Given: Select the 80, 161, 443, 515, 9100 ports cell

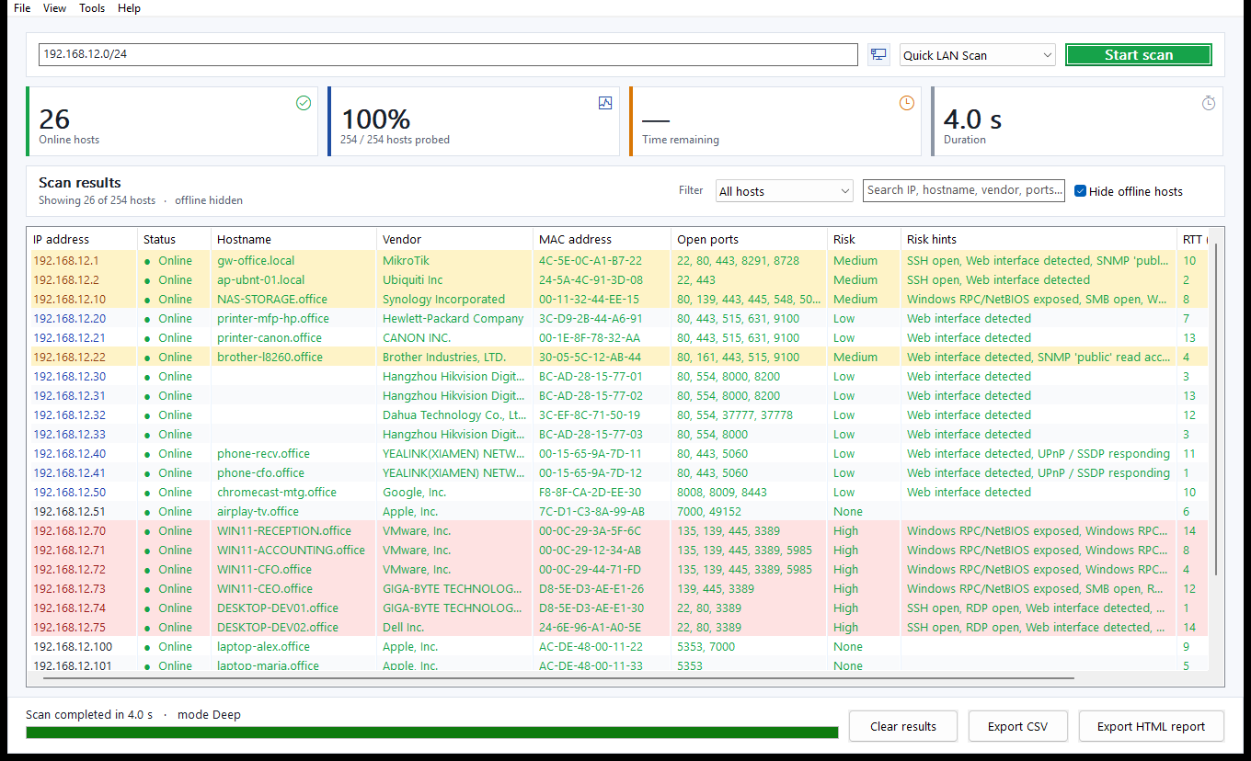Looking at the screenshot, I should point(749,357).
